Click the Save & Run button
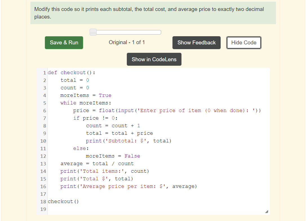The height and width of the screenshot is (221, 308). click(64, 43)
